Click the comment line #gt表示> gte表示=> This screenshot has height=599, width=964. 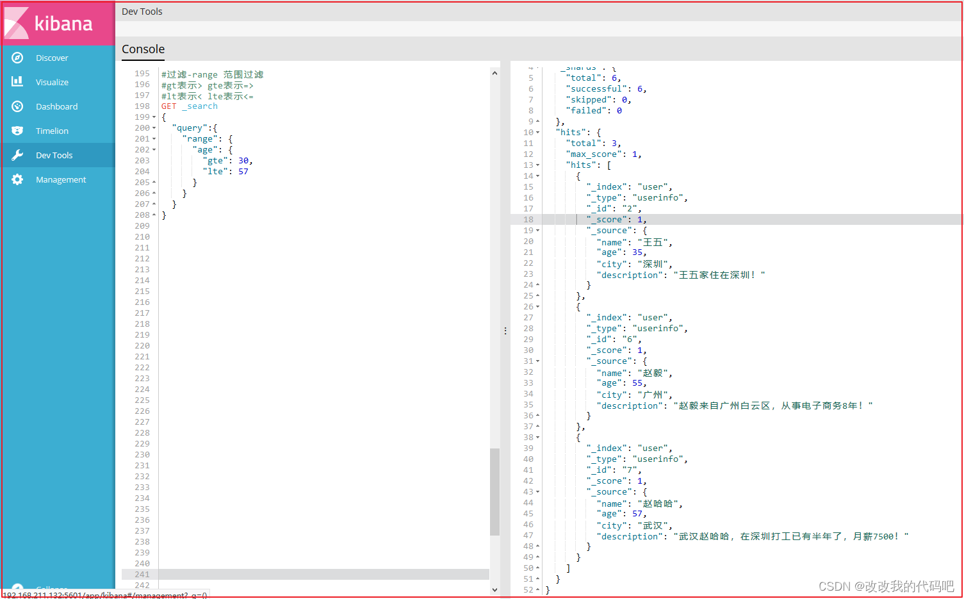click(208, 85)
